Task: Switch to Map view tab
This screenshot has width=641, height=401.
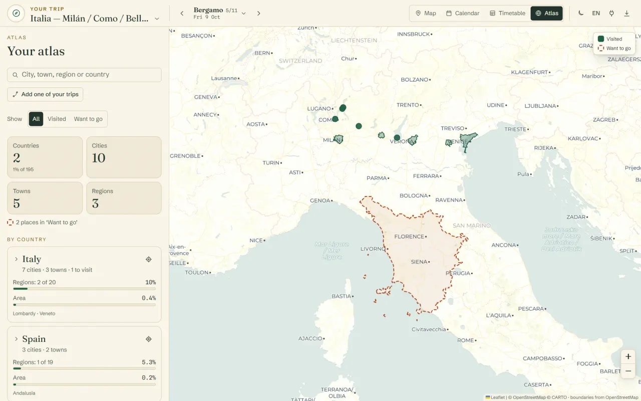Action: point(426,14)
